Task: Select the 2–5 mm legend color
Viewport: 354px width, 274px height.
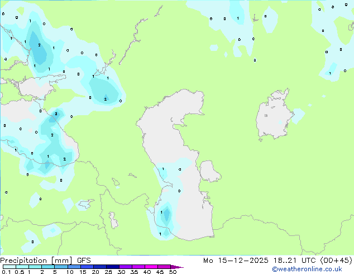Action: [x=48, y=267]
